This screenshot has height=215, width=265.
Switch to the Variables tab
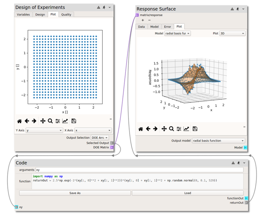point(23,14)
